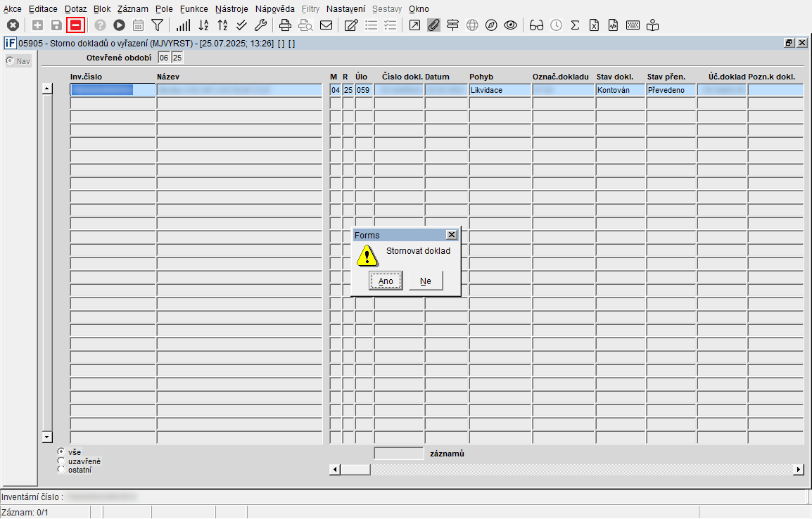Viewport: 812px width, 519px height.
Task: Click the record list scroll-up arrow
Action: coord(47,89)
